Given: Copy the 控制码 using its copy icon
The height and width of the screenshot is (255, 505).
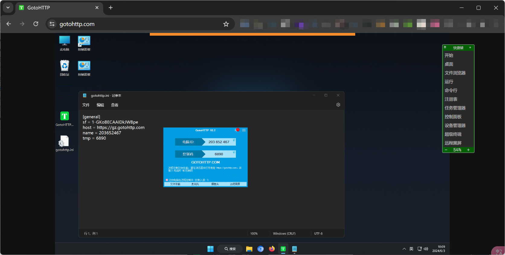Looking at the screenshot, I should (234, 152).
